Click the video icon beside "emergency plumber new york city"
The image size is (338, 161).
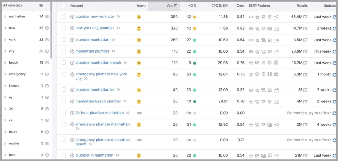click(257, 74)
